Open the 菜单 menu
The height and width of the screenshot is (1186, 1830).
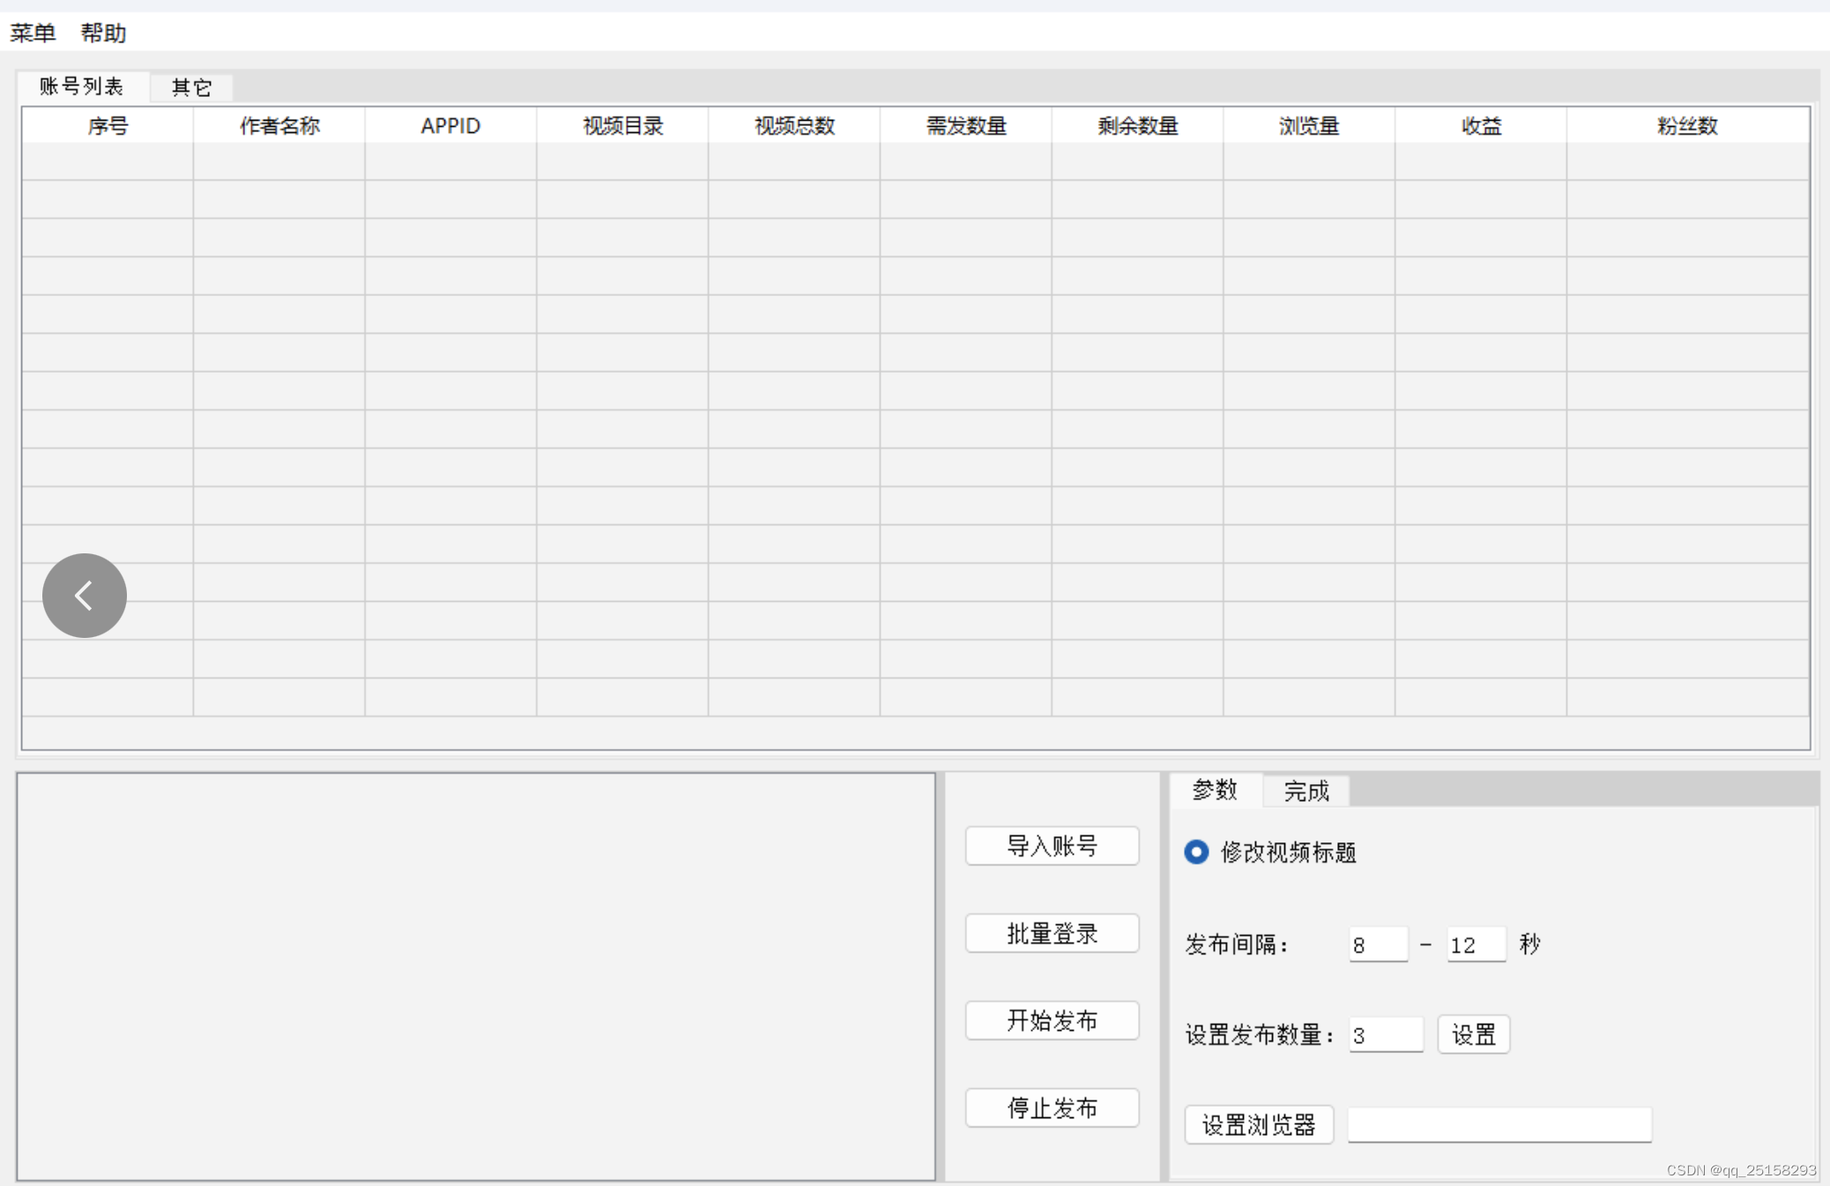[33, 33]
